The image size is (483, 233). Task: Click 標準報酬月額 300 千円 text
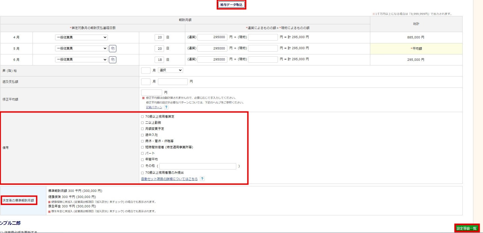(75, 191)
